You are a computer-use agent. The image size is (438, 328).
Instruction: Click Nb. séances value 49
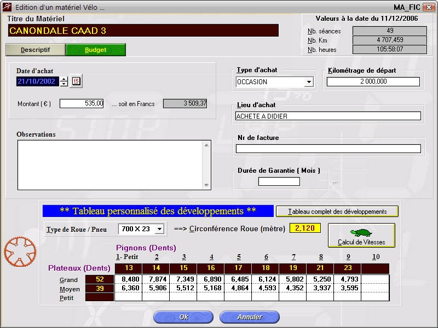(390, 31)
